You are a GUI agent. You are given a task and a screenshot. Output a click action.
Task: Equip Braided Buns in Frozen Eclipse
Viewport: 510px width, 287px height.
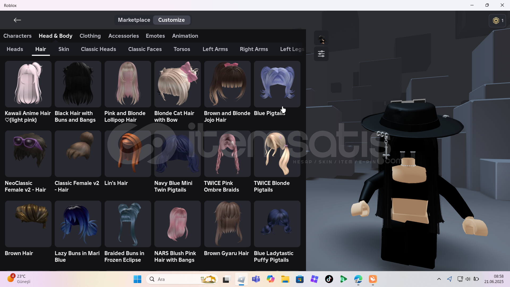128,224
